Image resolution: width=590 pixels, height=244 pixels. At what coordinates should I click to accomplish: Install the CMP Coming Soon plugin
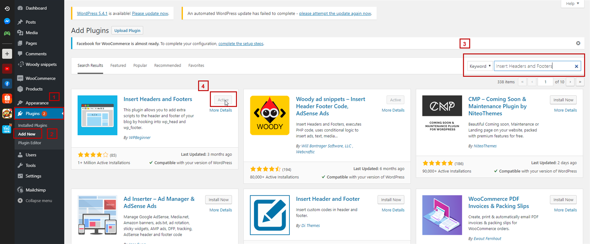click(563, 100)
